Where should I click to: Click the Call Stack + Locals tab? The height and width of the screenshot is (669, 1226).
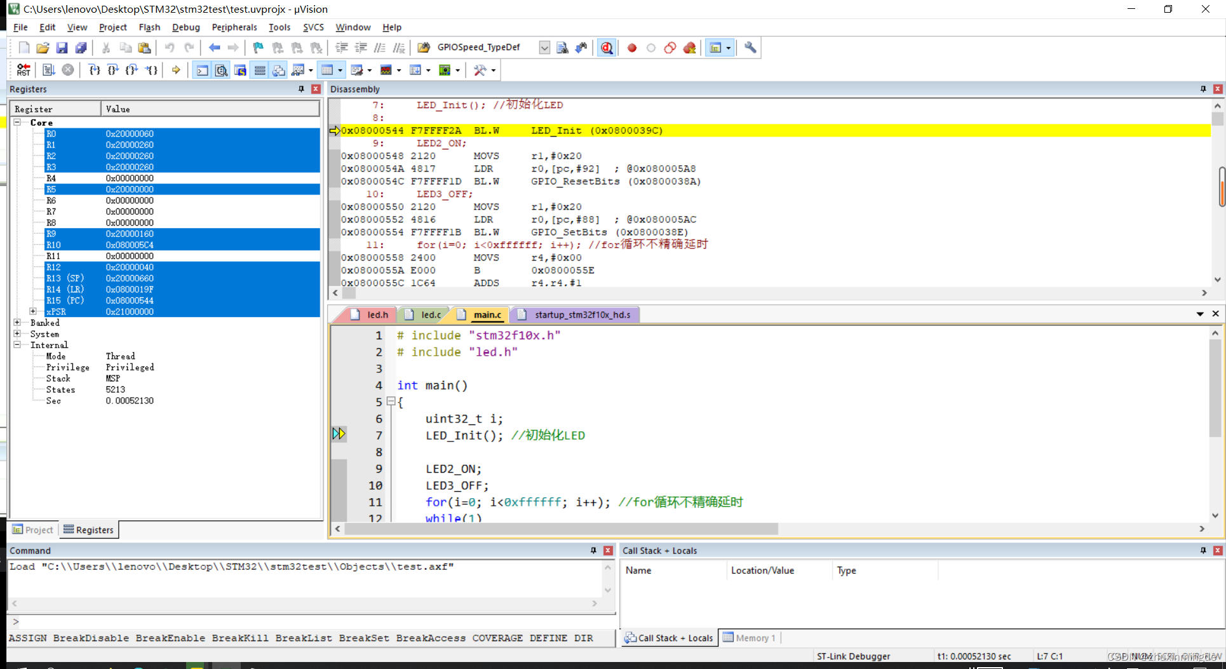pos(669,638)
